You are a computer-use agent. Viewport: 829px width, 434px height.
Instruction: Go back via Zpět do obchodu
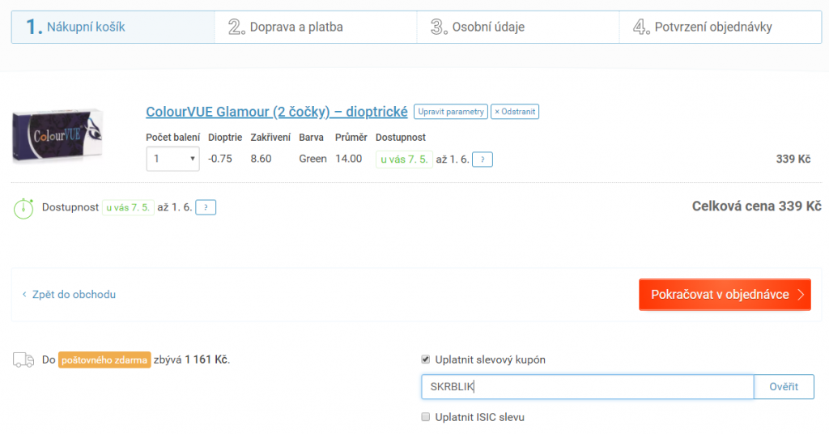click(x=69, y=295)
